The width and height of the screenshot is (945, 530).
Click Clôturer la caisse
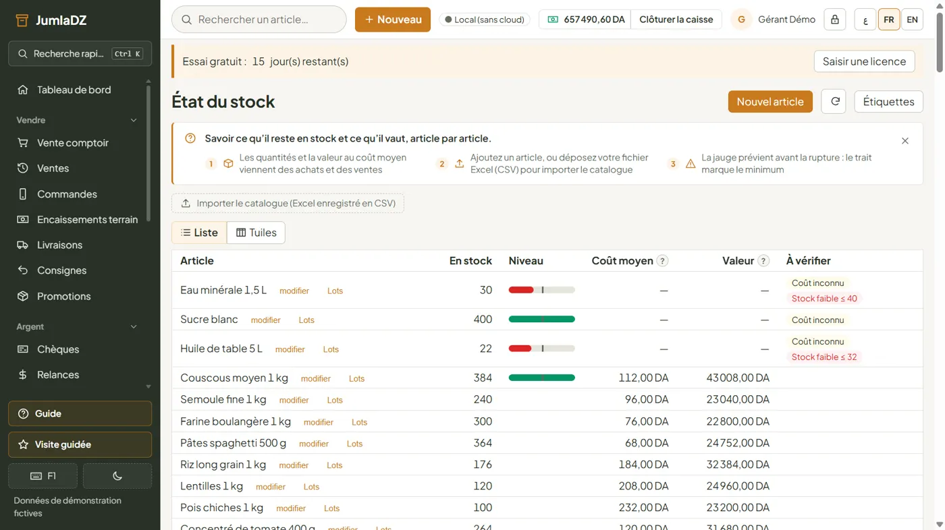click(676, 20)
